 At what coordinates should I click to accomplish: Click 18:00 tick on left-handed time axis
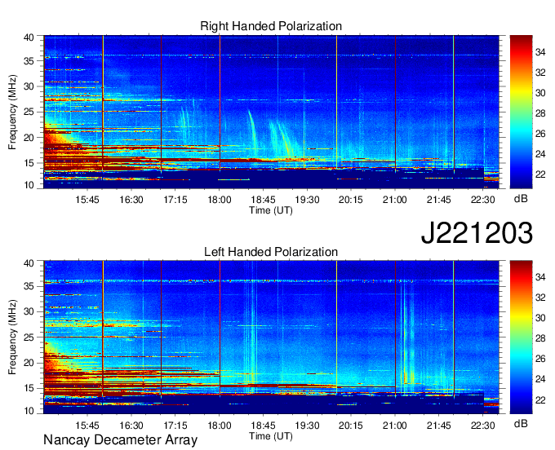220,426
